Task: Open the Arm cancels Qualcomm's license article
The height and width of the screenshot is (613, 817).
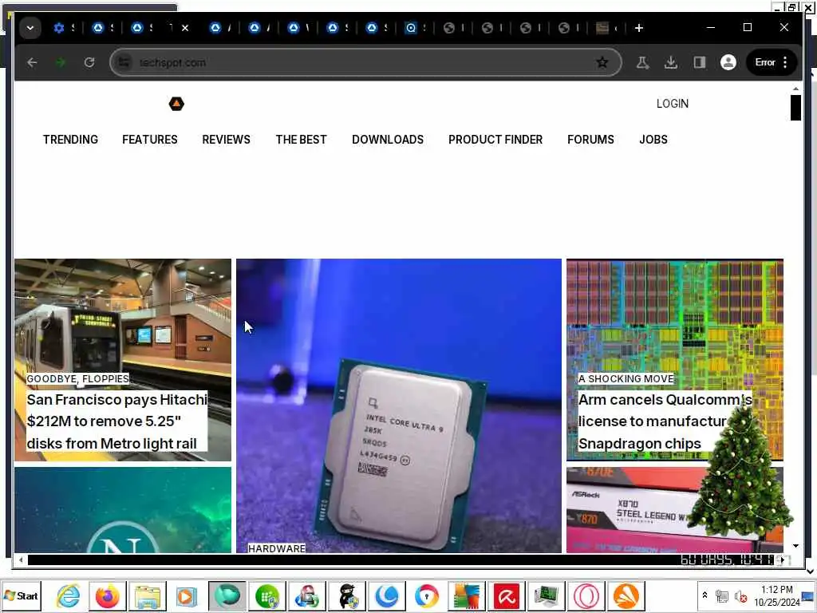Action: [x=665, y=421]
